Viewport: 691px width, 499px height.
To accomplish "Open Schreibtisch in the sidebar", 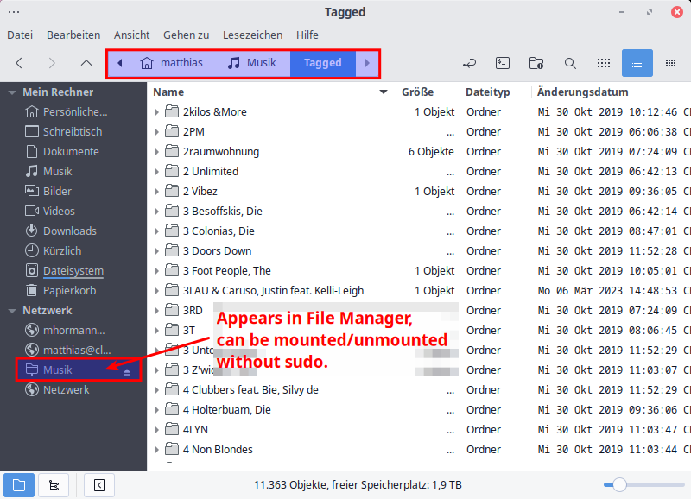I will tap(63, 132).
